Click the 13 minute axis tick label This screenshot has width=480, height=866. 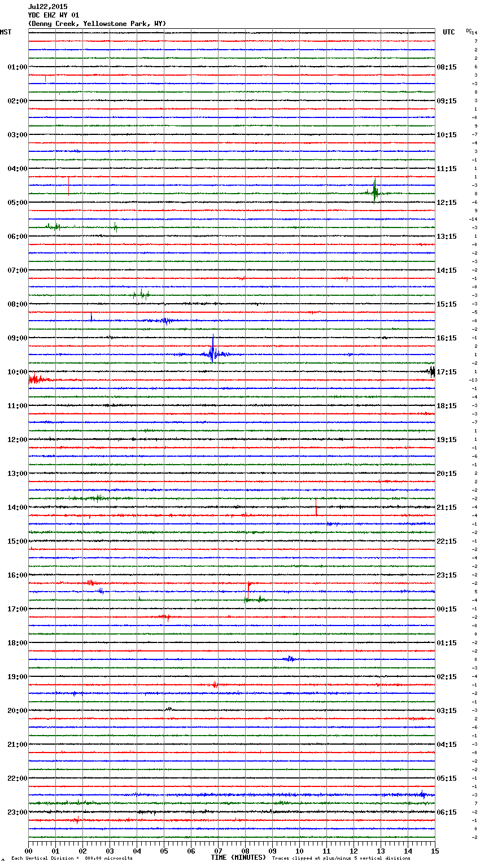381,851
